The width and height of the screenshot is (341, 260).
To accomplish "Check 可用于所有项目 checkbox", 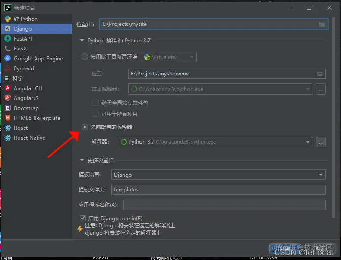I will (x=96, y=114).
